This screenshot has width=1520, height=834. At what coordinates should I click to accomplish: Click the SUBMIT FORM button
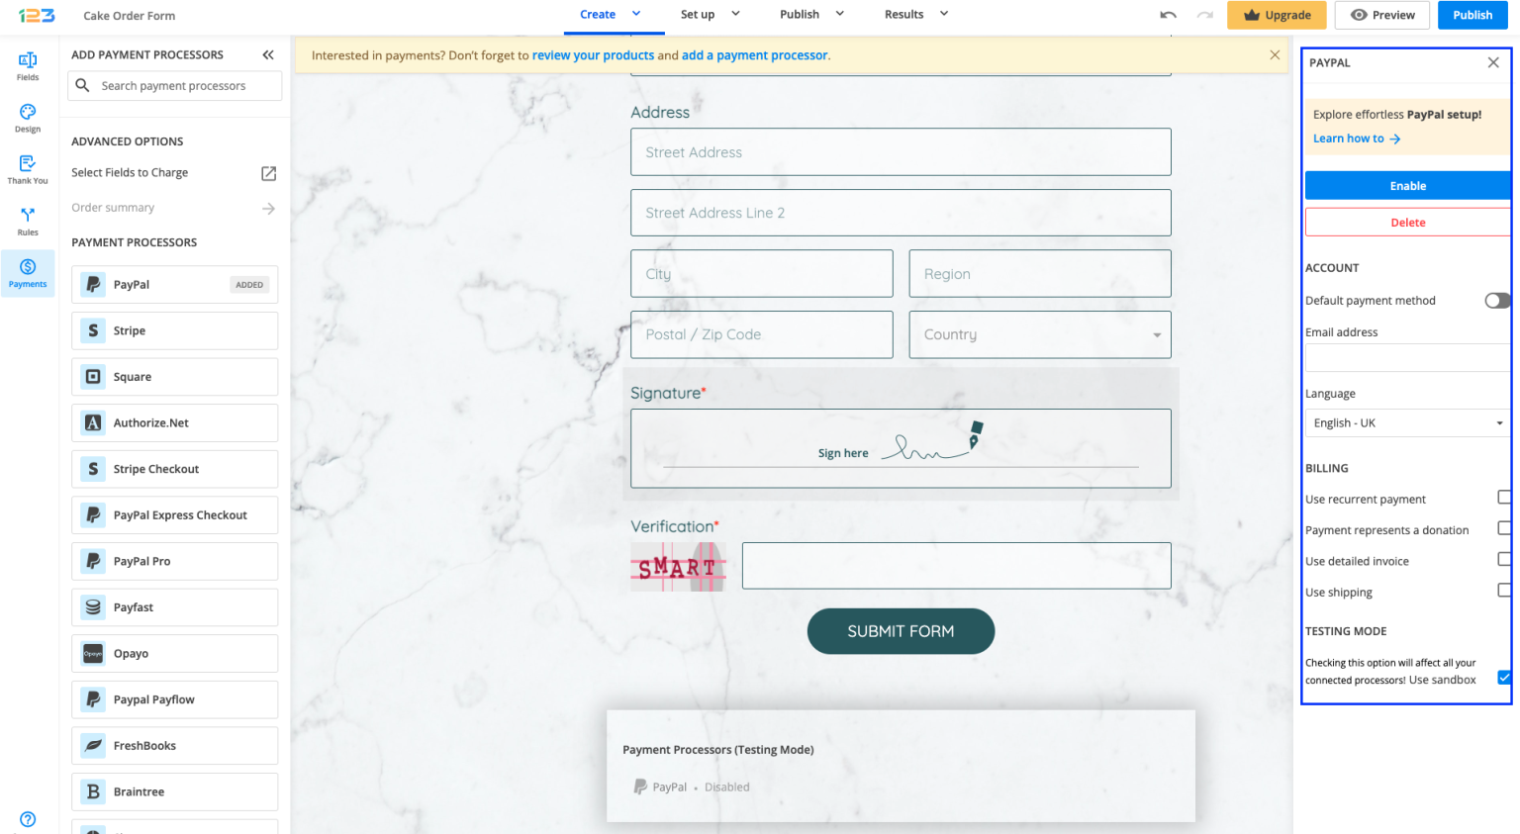901,631
